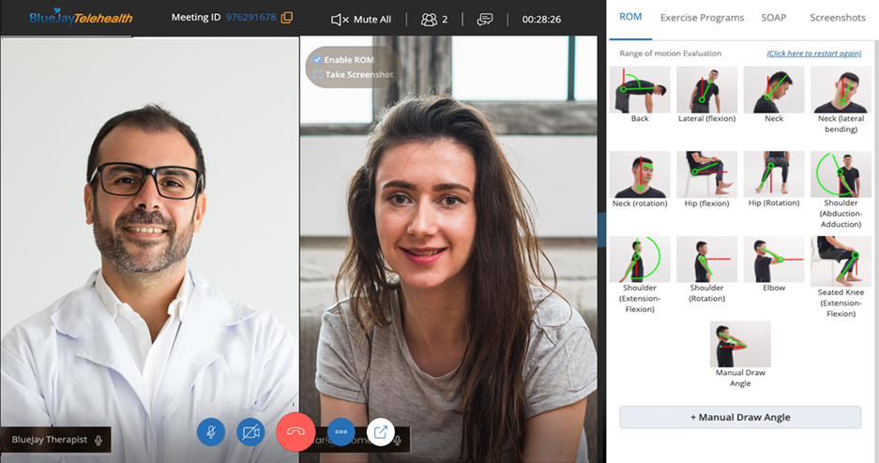Open more options three-dot button

tap(341, 432)
